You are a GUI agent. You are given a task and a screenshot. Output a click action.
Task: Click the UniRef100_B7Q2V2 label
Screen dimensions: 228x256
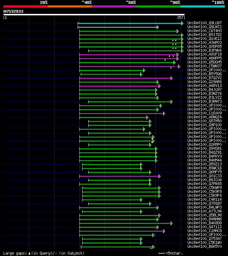tap(204, 78)
